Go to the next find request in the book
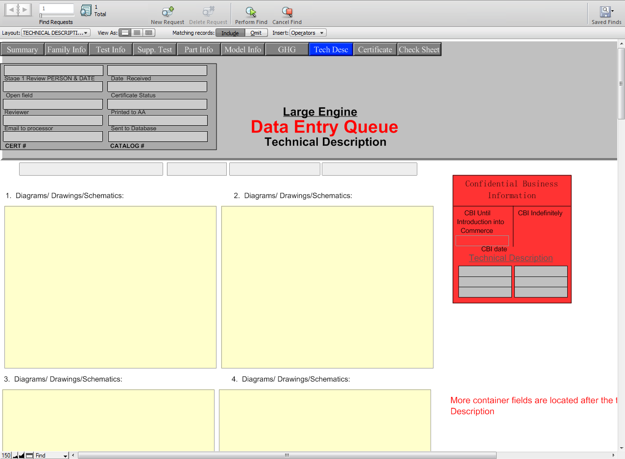This screenshot has width=625, height=459. [x=25, y=9]
